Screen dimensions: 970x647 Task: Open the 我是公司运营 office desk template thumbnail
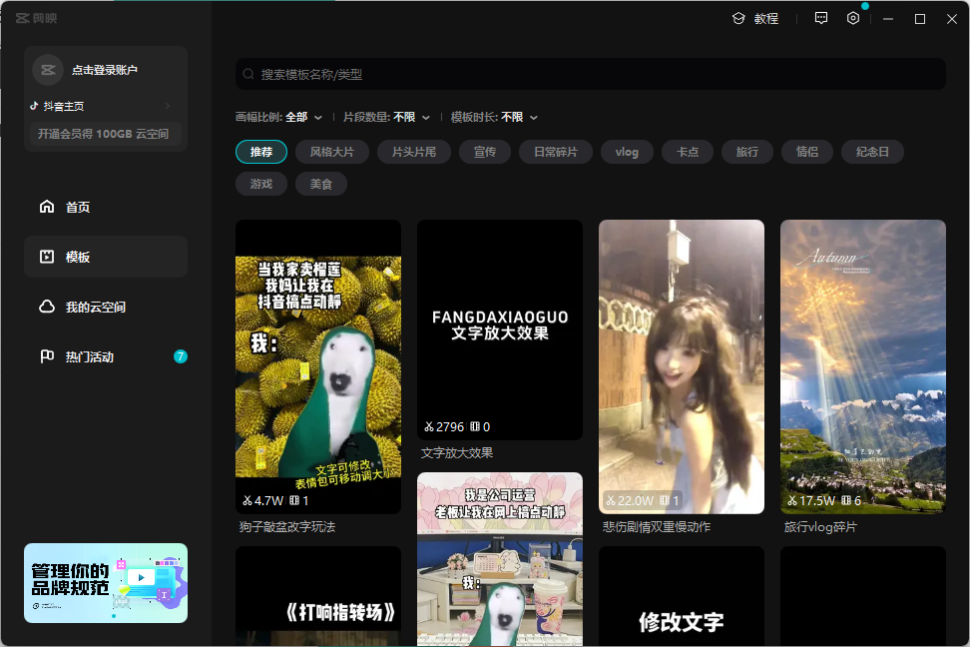click(x=500, y=559)
